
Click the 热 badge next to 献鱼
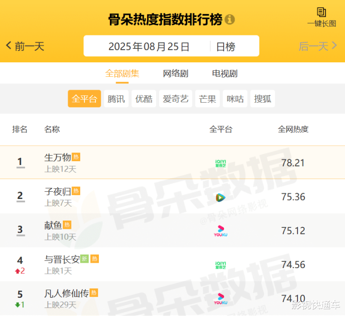tap(67, 225)
